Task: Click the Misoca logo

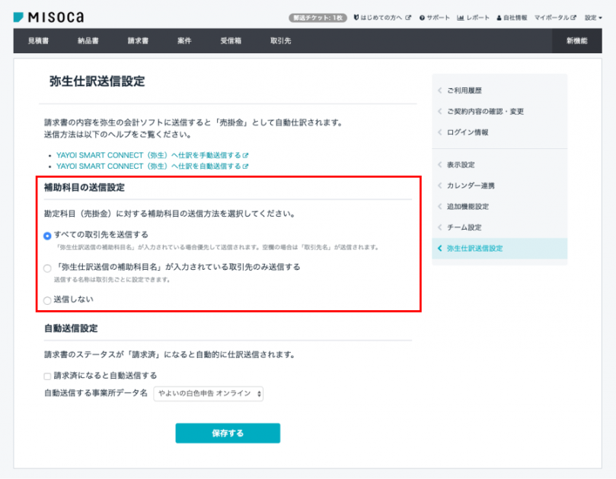Action: point(49,16)
